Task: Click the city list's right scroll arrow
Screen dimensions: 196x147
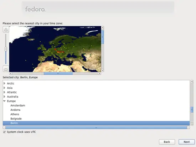Action: 189,127
